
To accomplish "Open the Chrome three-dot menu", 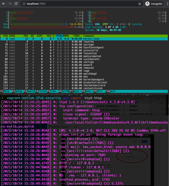I will coord(167,4).
